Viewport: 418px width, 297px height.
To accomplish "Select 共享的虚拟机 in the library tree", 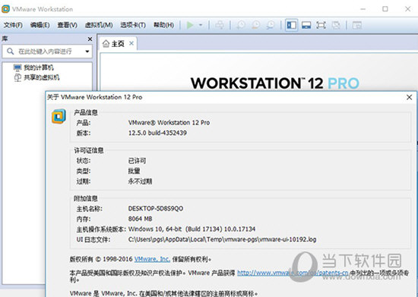I will [x=41, y=77].
